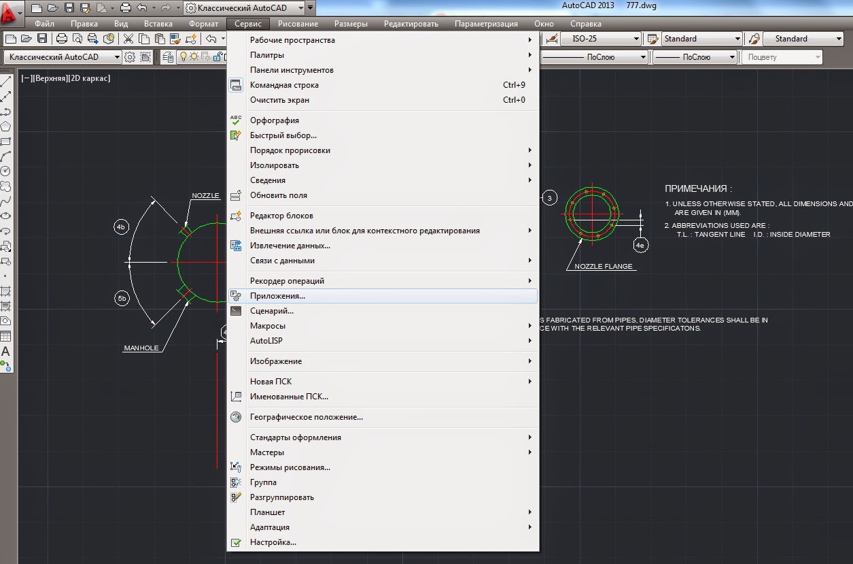Expand the Рабочие пространства submenu

(x=383, y=40)
